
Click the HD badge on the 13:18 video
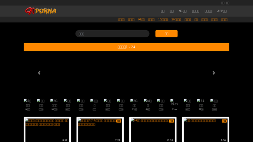click(x=172, y=121)
